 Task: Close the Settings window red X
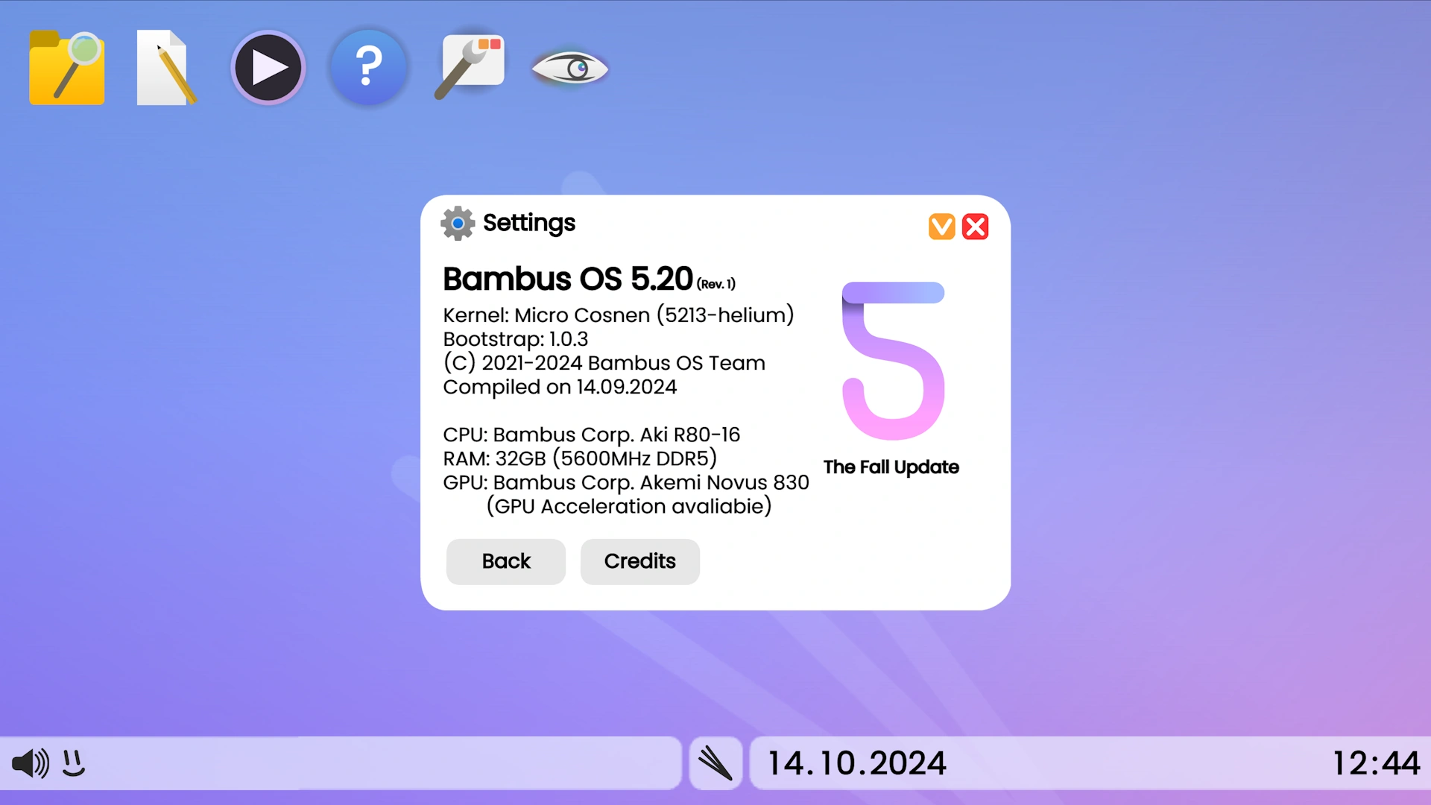click(975, 227)
